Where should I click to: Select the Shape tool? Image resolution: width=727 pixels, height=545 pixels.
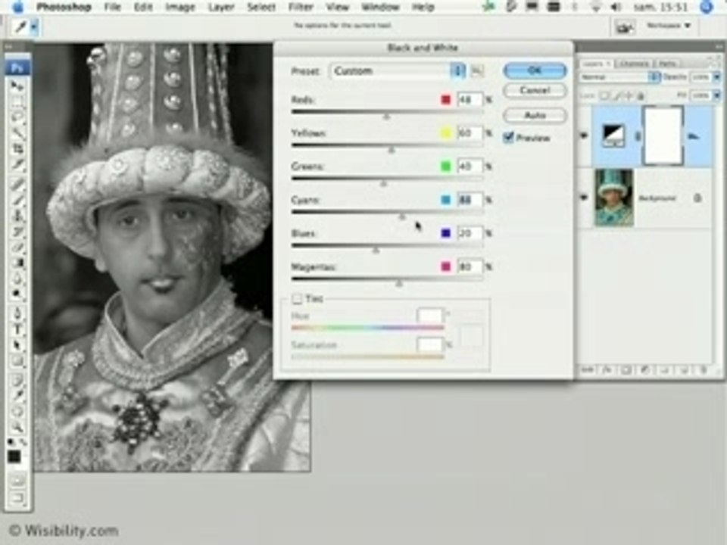click(x=17, y=360)
